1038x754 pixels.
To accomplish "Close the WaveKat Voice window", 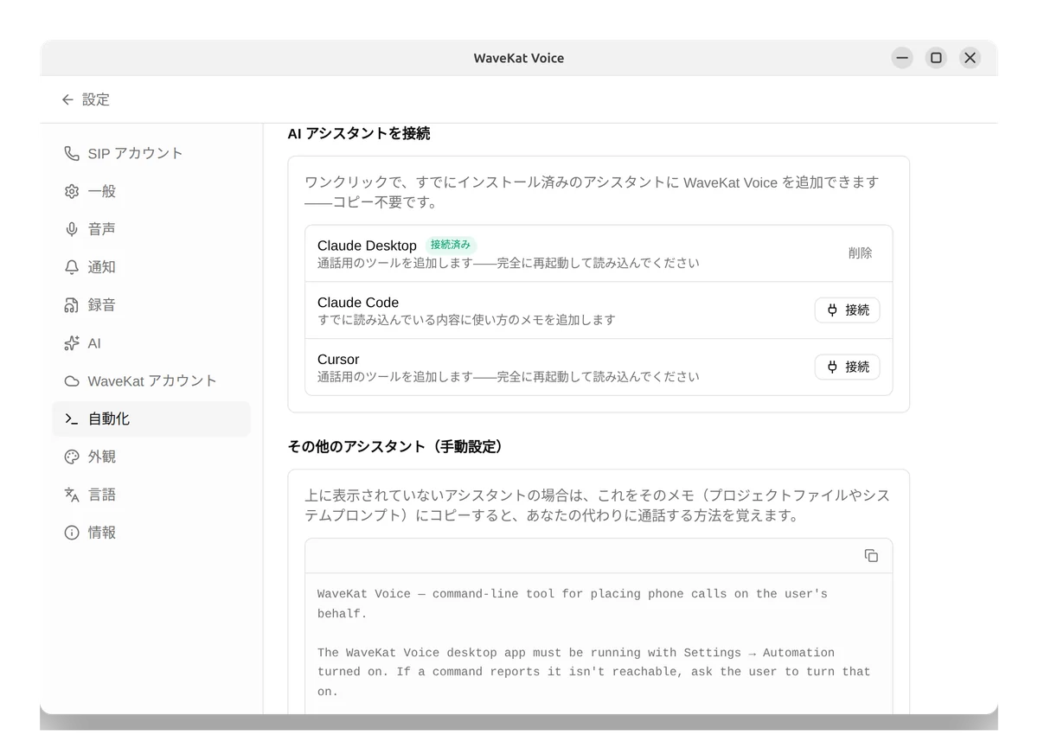I will [x=970, y=58].
